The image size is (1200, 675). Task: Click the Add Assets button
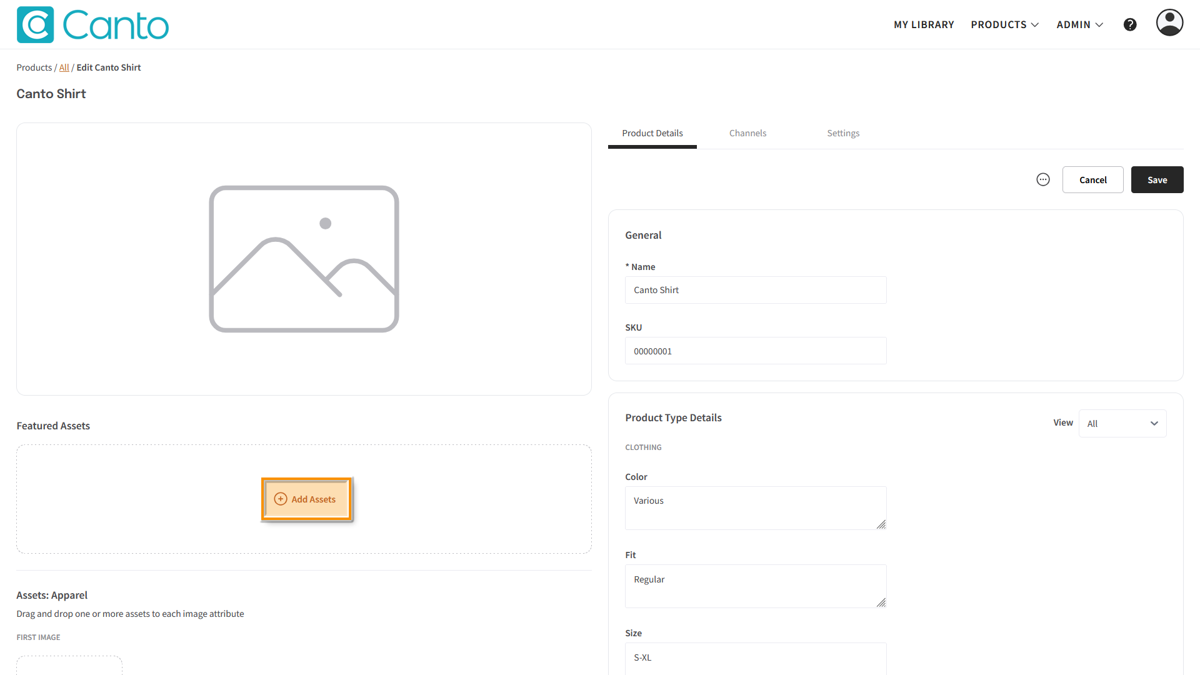306,499
